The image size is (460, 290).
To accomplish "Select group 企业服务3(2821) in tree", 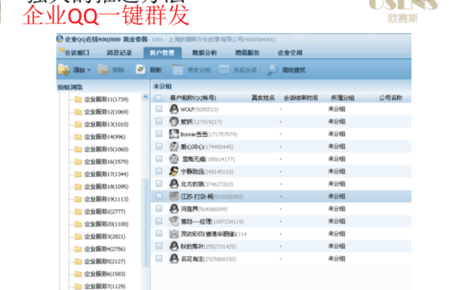I will pos(105,236).
